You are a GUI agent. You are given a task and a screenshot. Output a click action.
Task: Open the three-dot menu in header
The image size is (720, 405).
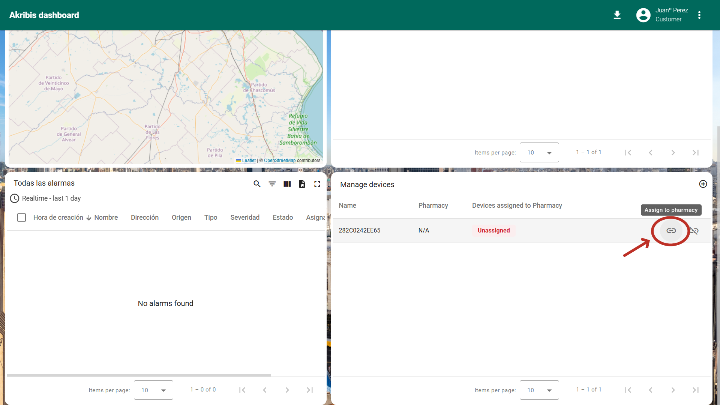click(699, 15)
